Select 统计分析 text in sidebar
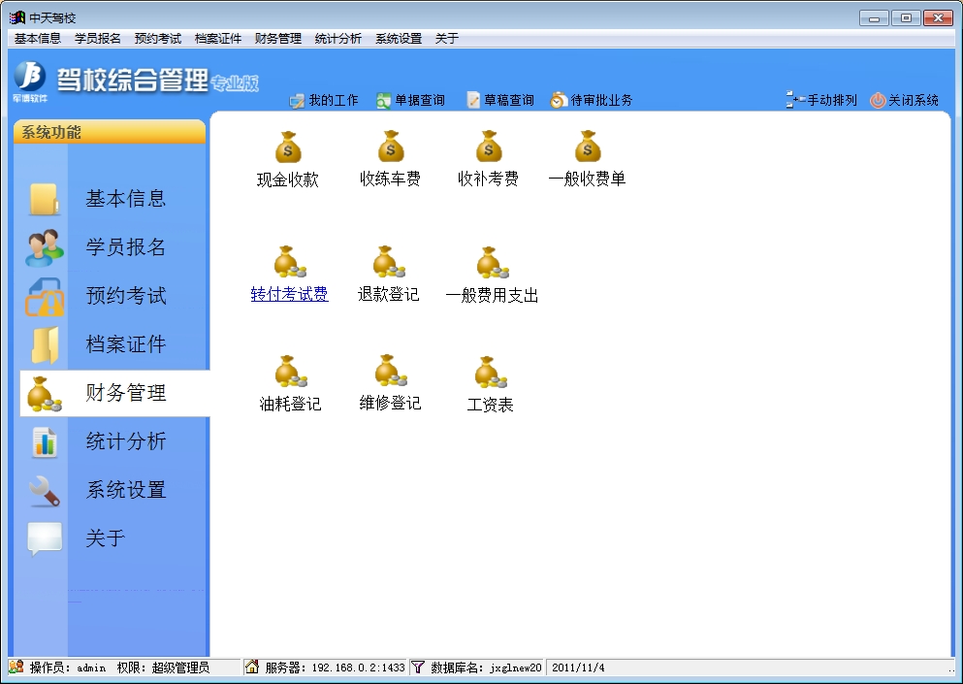 point(126,441)
